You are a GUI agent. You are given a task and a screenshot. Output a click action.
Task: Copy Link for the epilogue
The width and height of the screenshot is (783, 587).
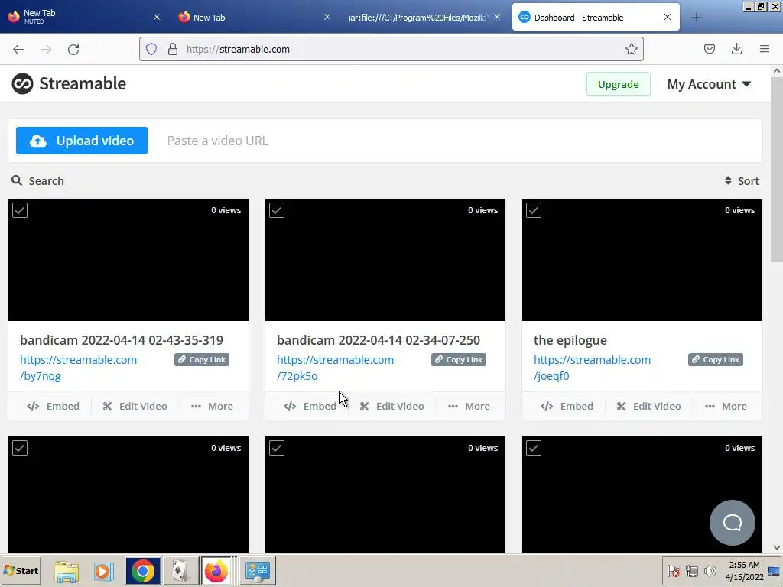tap(716, 360)
